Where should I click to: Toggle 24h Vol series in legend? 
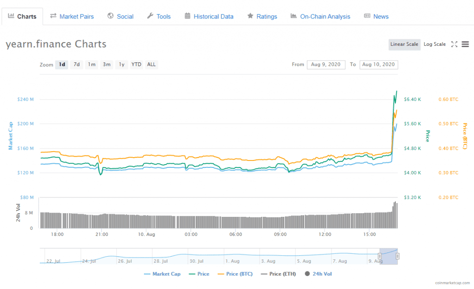[318, 274]
